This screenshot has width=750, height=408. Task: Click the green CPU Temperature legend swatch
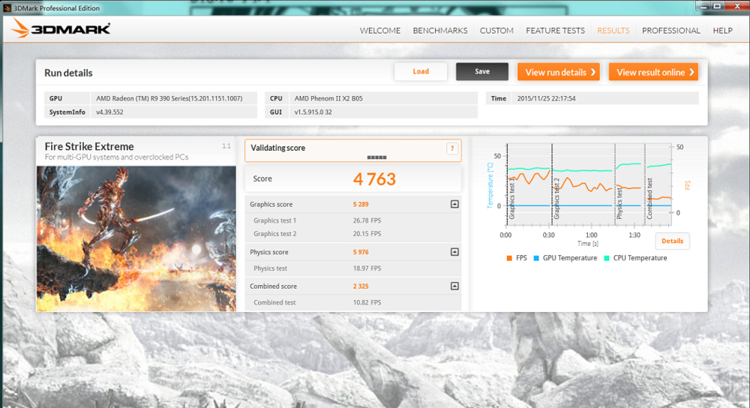tap(607, 258)
